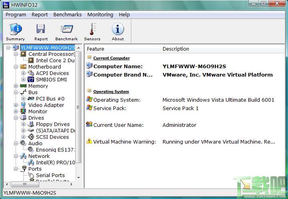
Task: Click the Memory module icon
Action: (23, 86)
